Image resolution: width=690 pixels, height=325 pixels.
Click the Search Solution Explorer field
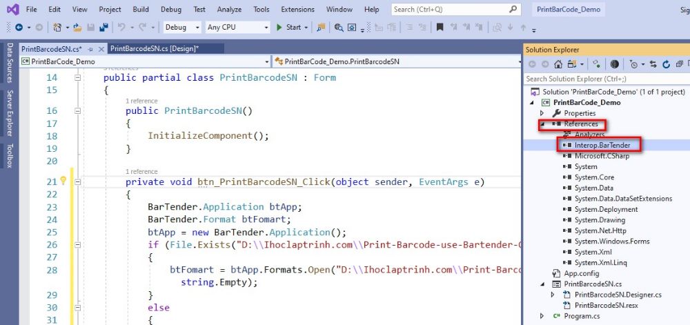pyautogui.click(x=607, y=79)
